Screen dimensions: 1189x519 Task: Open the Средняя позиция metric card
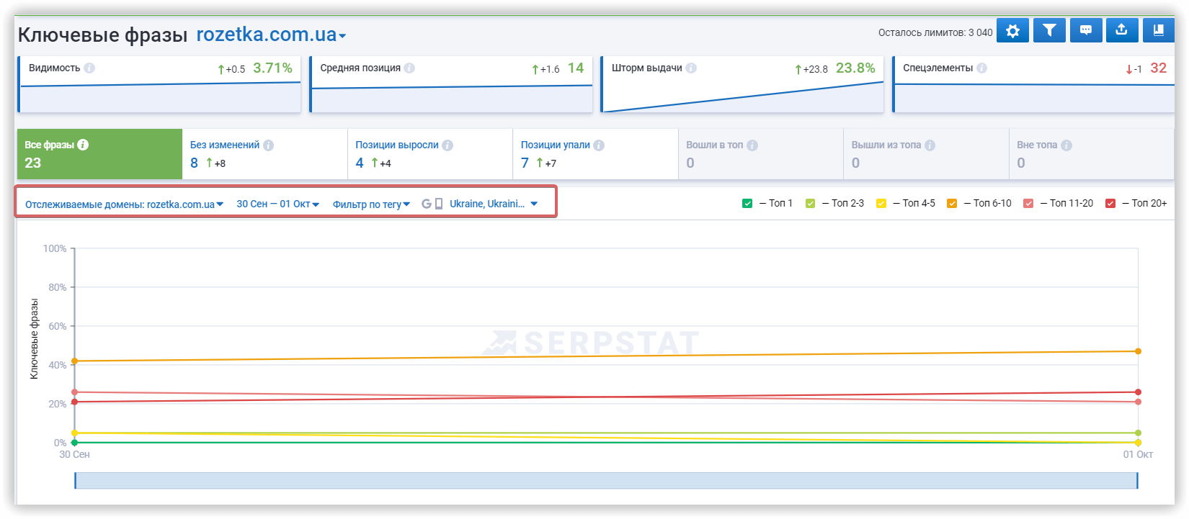point(451,84)
